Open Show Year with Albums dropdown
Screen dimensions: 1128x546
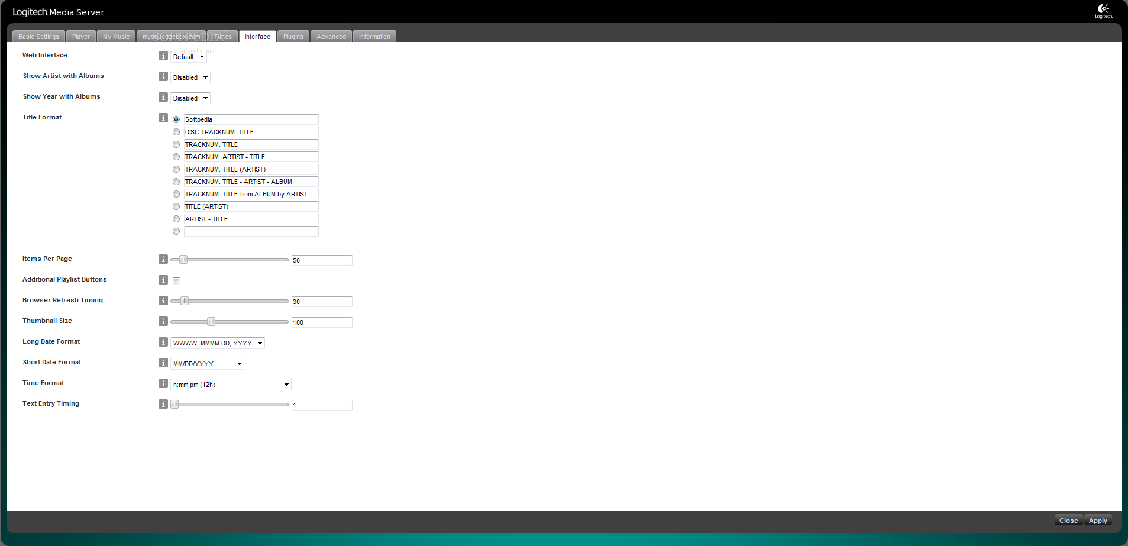point(190,98)
